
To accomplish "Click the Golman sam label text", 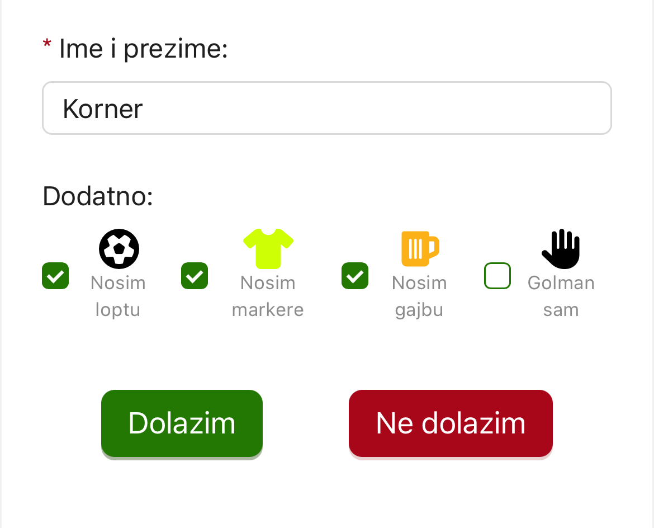I will [x=561, y=296].
